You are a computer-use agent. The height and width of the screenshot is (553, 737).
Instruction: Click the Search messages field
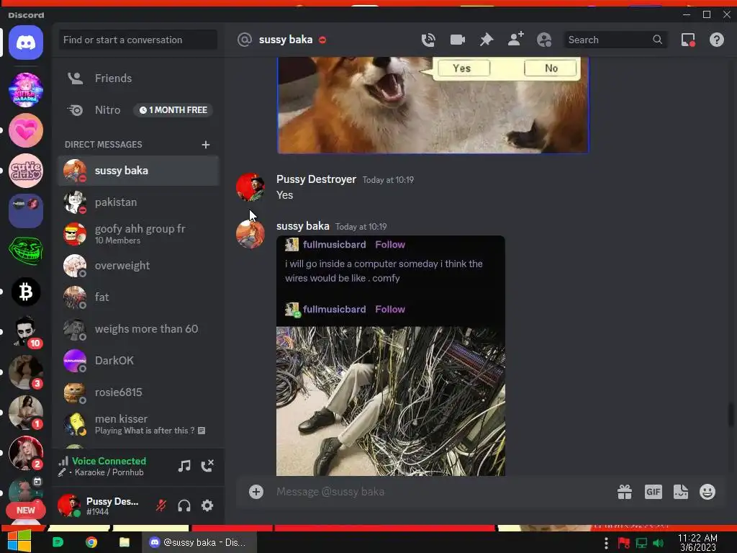615,40
